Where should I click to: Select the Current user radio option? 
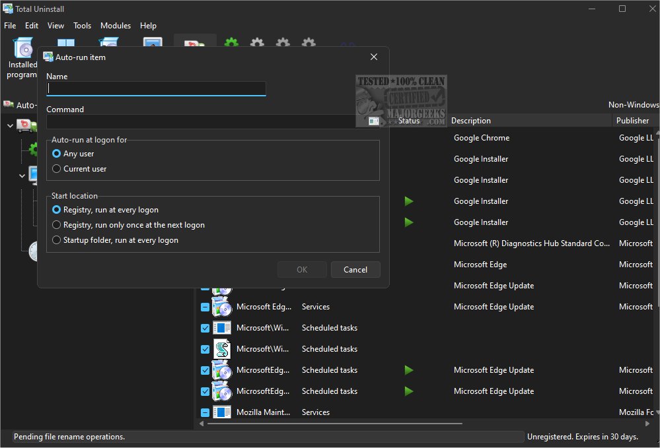point(57,169)
